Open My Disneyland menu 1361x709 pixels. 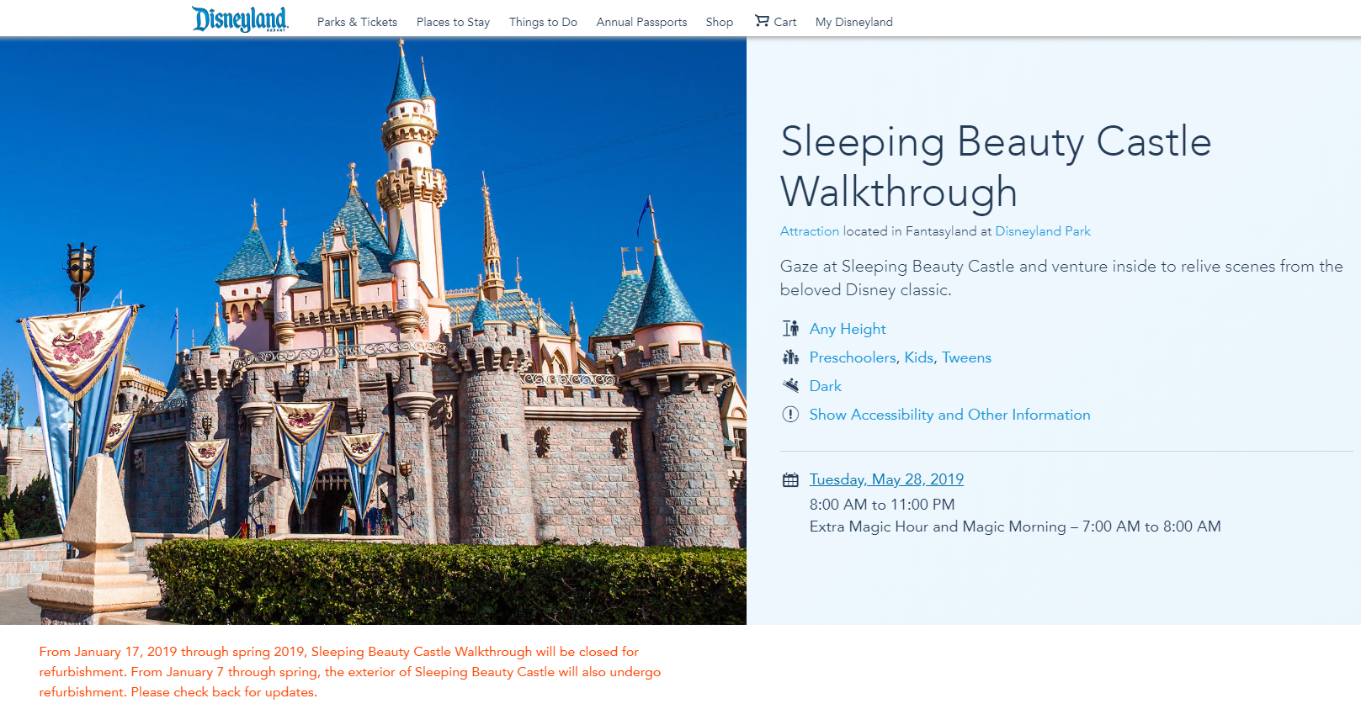click(854, 22)
